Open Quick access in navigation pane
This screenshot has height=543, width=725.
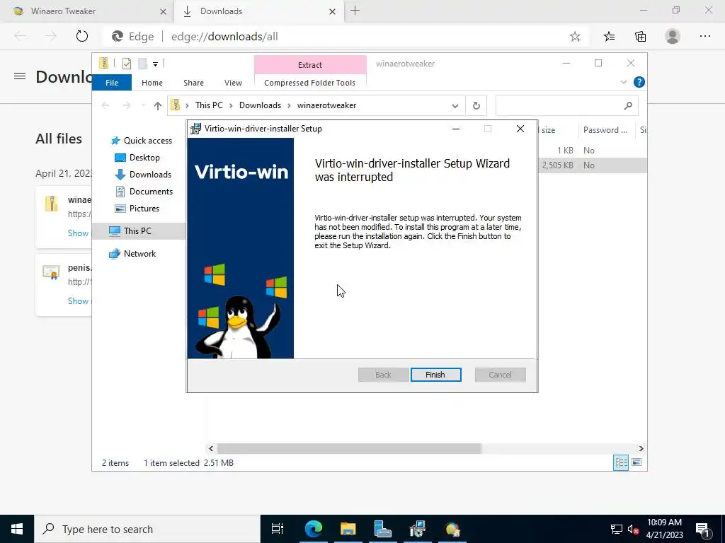click(142, 141)
